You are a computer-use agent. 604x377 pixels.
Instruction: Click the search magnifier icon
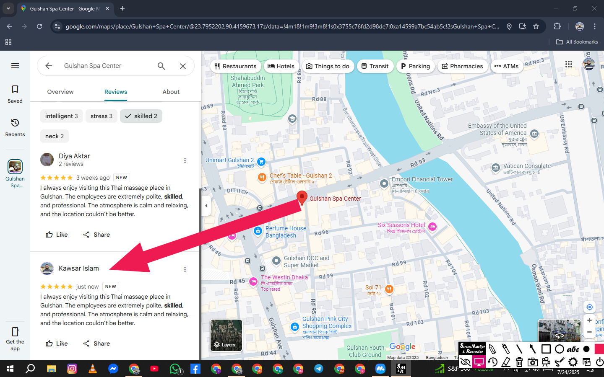pyautogui.click(x=161, y=66)
